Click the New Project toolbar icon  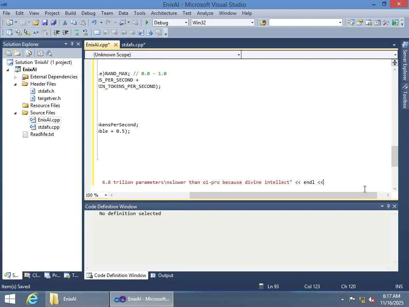click(10, 23)
